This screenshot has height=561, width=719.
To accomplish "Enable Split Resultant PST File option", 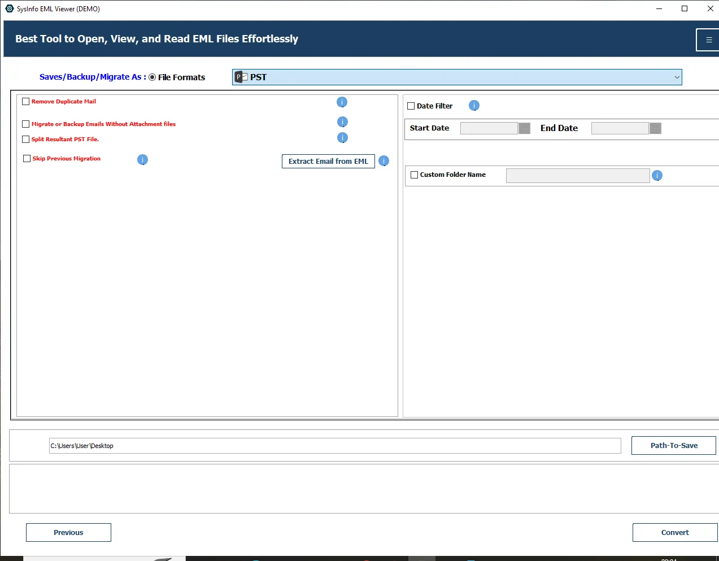I will [25, 140].
